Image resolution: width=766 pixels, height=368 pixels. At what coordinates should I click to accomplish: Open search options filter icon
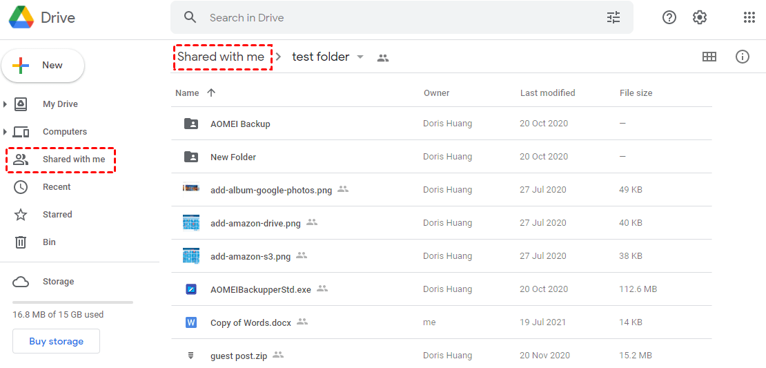613,18
